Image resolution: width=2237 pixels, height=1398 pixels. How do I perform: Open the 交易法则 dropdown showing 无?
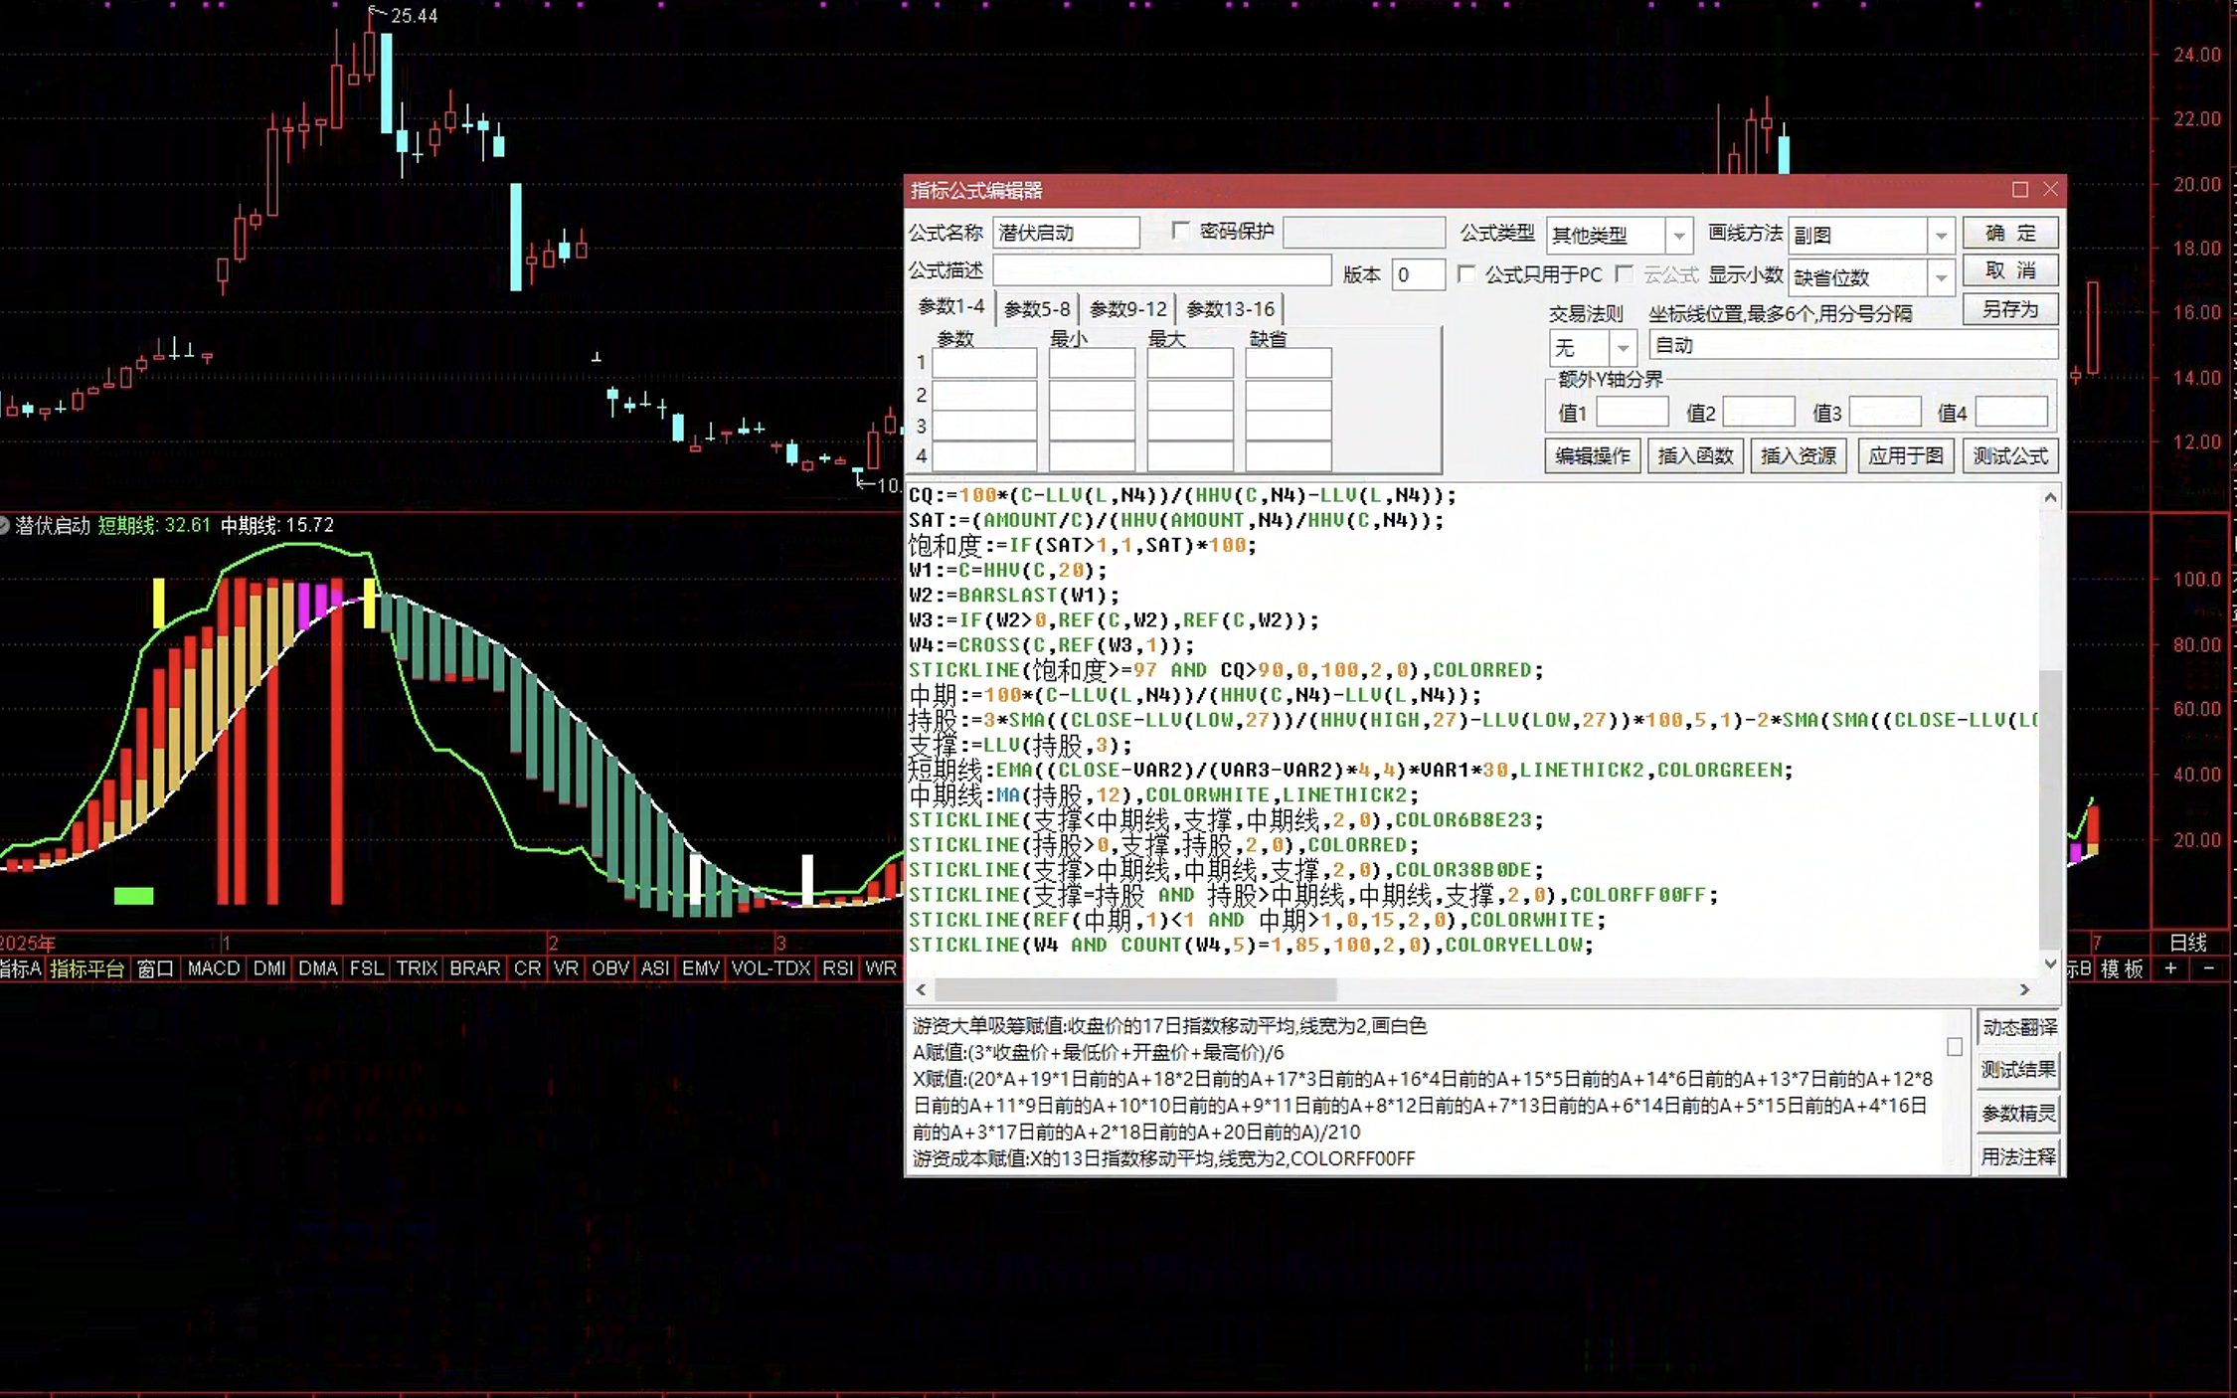[x=1623, y=348]
